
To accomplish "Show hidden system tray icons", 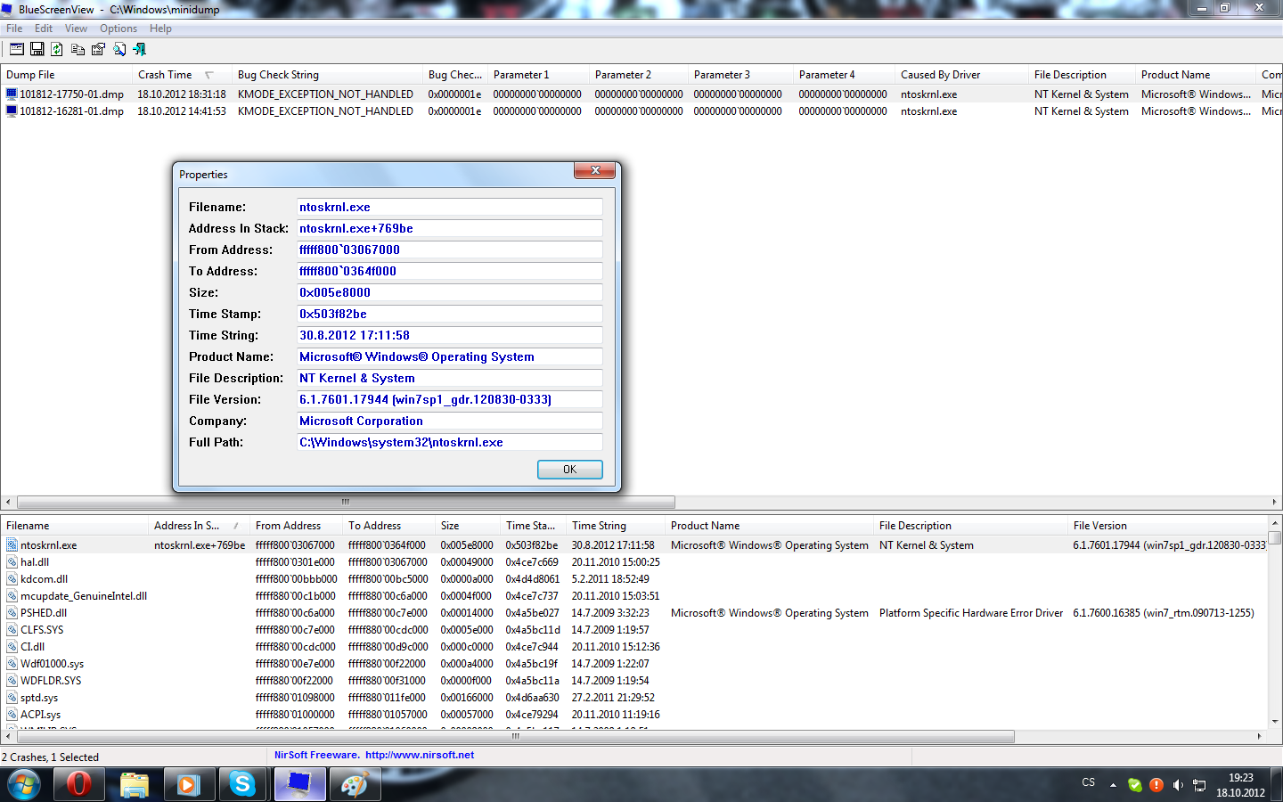I will (1113, 785).
